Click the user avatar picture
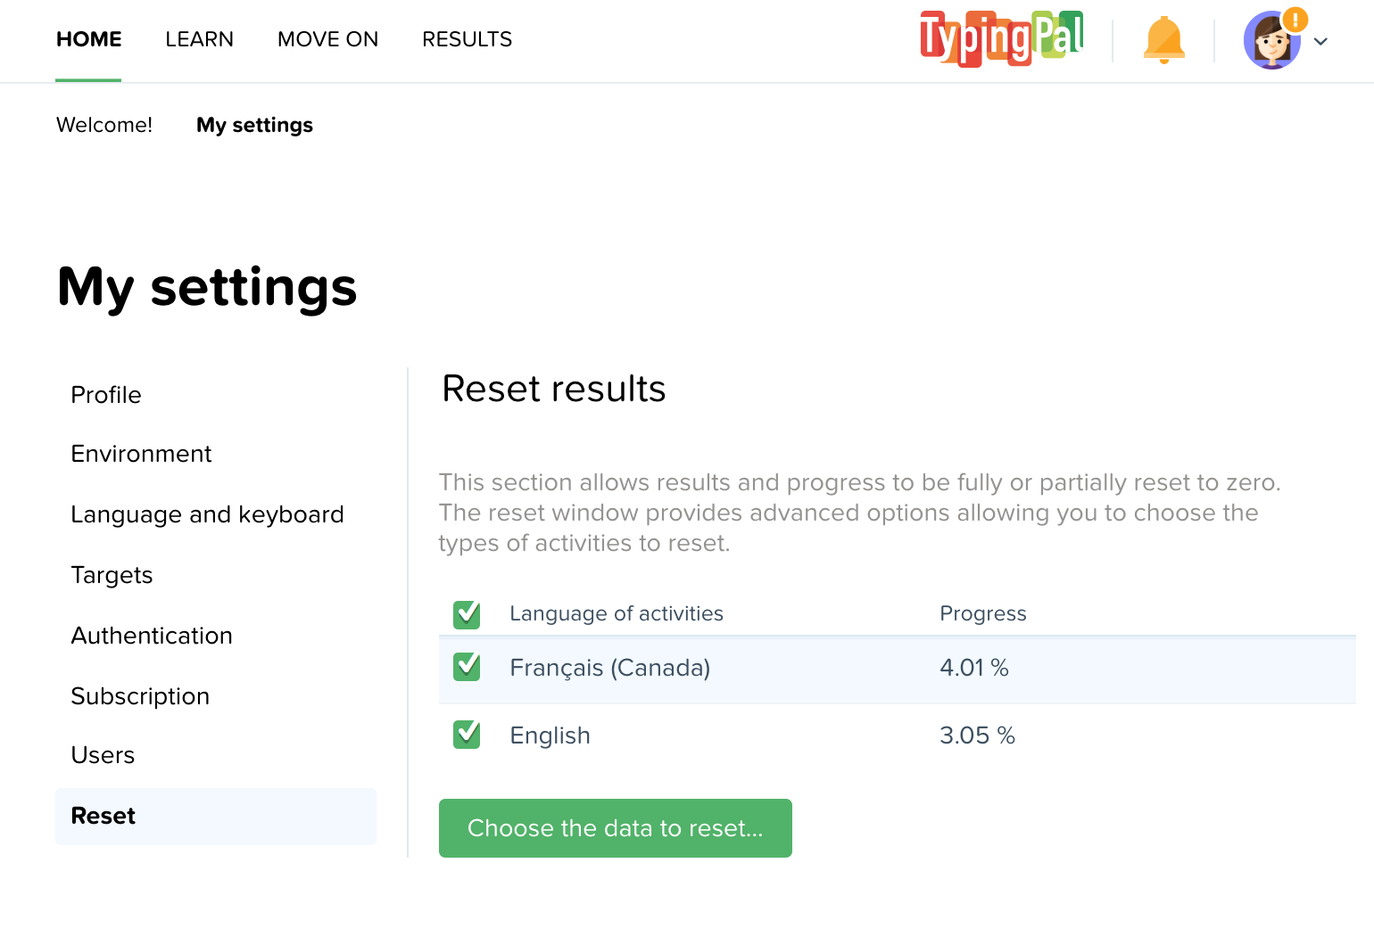Image resolution: width=1374 pixels, height=945 pixels. [x=1271, y=43]
